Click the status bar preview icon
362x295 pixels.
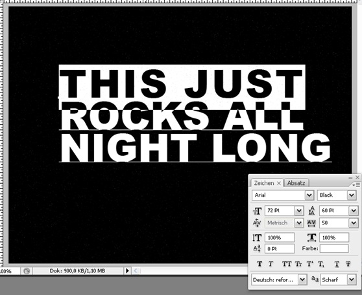(27, 271)
